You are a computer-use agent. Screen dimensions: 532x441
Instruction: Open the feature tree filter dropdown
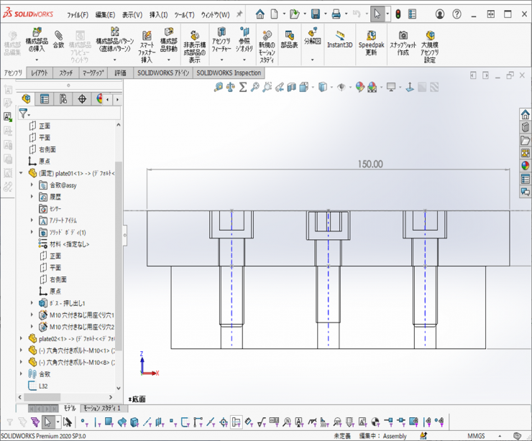[x=25, y=113]
